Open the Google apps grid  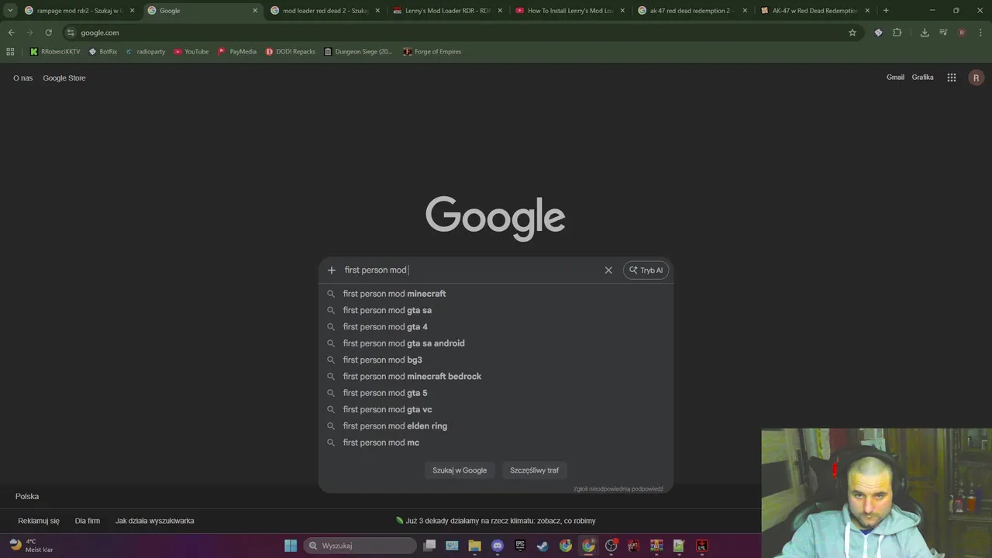(x=952, y=77)
